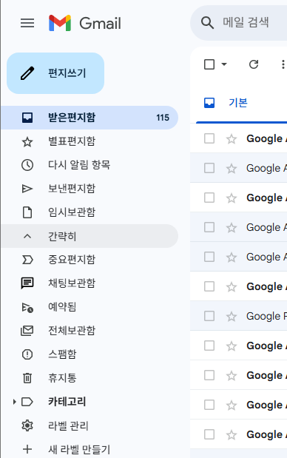Start a new message with 편지쓰기

(x=55, y=73)
